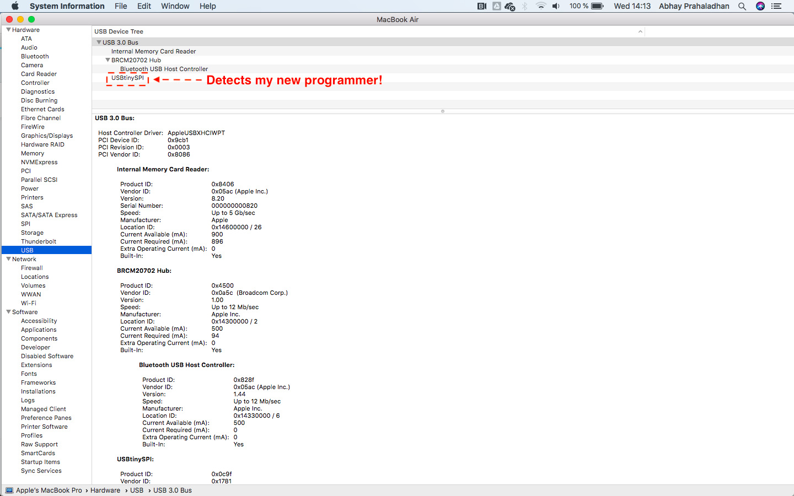Screen dimensions: 794x496
Task: Select Diagnostics in the sidebar
Action: (37, 91)
